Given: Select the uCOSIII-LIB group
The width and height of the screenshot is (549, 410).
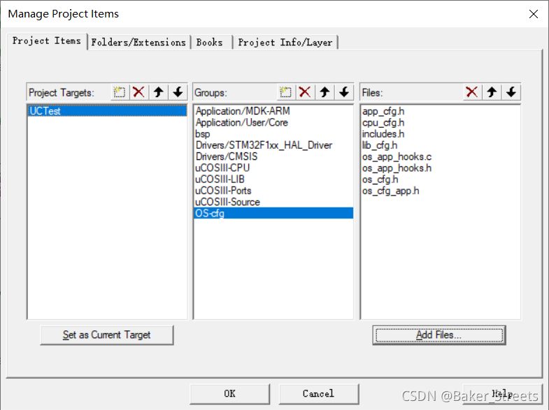Looking at the screenshot, I should point(273,179).
